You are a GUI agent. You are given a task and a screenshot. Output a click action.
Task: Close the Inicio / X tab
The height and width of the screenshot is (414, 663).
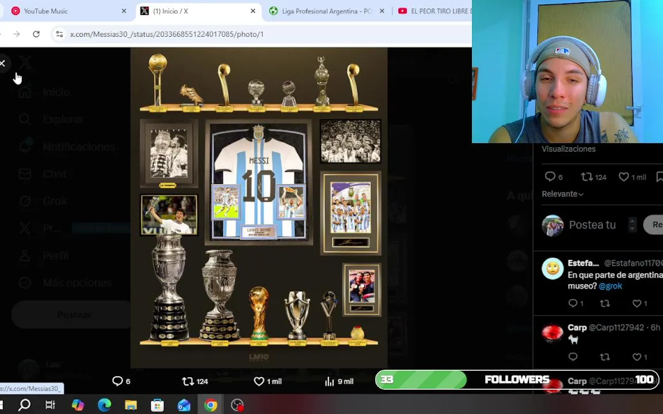[x=253, y=11]
